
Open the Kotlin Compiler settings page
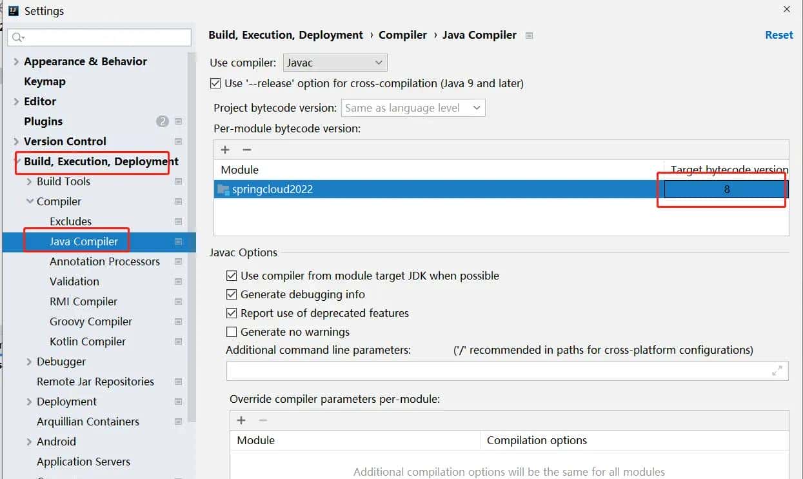coord(88,341)
